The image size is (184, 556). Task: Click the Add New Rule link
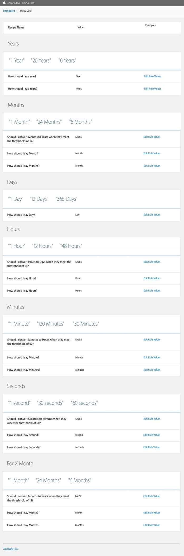(x=11, y=549)
